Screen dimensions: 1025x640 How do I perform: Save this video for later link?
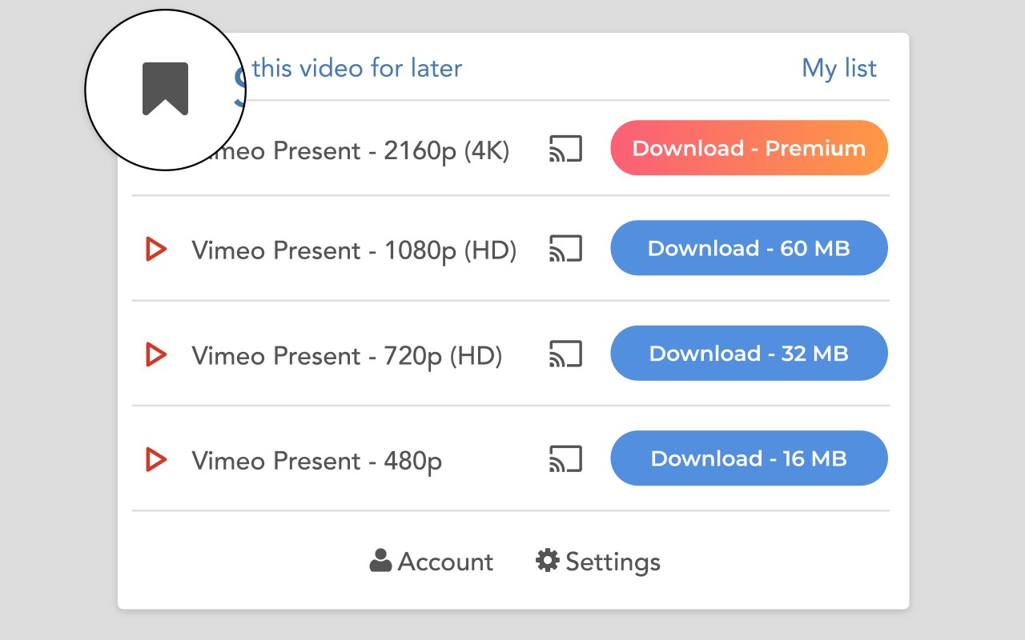coord(356,69)
